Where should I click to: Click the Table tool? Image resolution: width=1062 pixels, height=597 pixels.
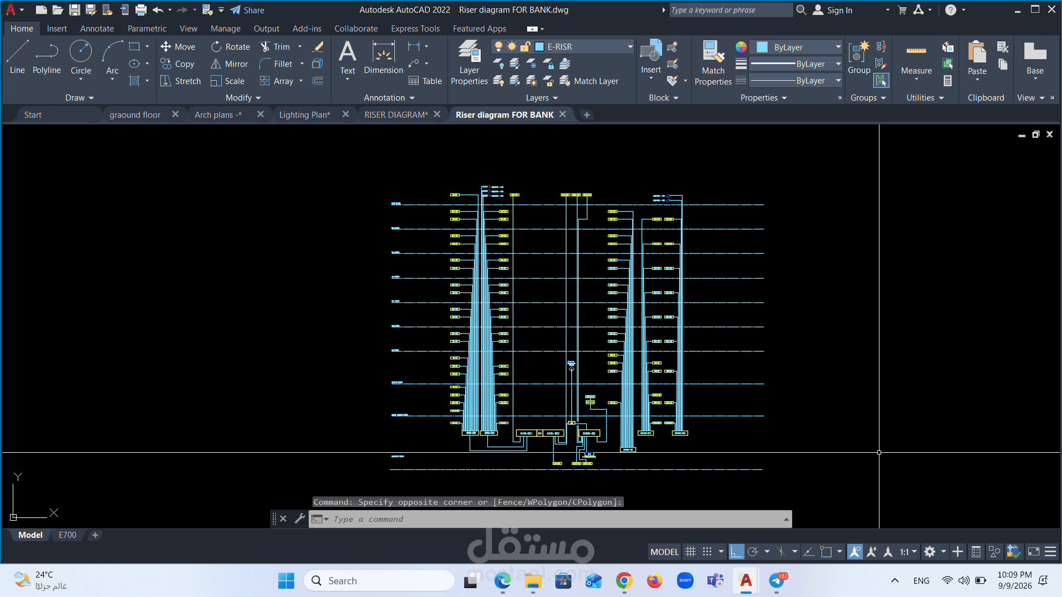click(425, 81)
